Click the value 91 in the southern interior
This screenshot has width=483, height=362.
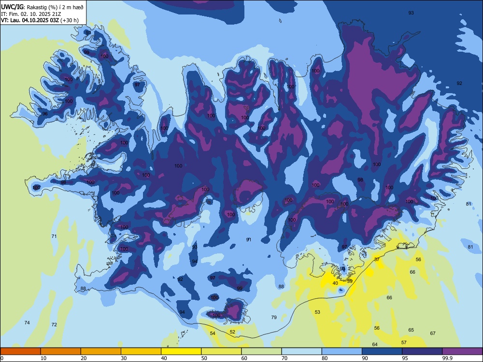(249, 239)
